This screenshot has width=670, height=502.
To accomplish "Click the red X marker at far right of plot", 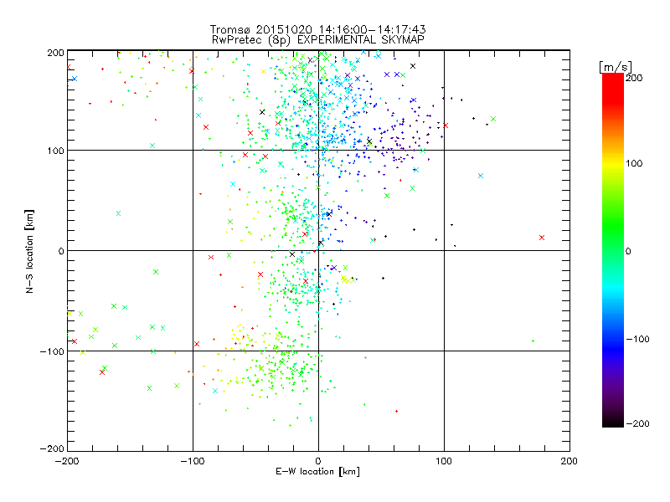I will 542,238.
